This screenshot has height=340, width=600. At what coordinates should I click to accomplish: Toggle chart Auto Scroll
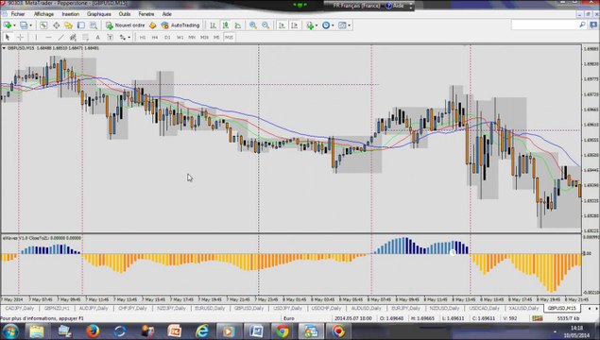pyautogui.click(x=282, y=25)
